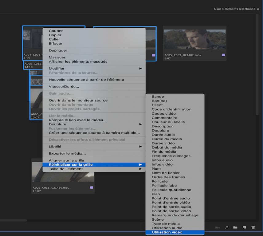Select Créer une séquence source à caméra multiple...
This screenshot has width=263, height=236.
(94, 133)
